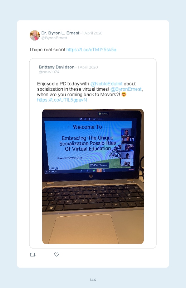
Task: Like the tweet with the heart icon
Action: pos(57,254)
